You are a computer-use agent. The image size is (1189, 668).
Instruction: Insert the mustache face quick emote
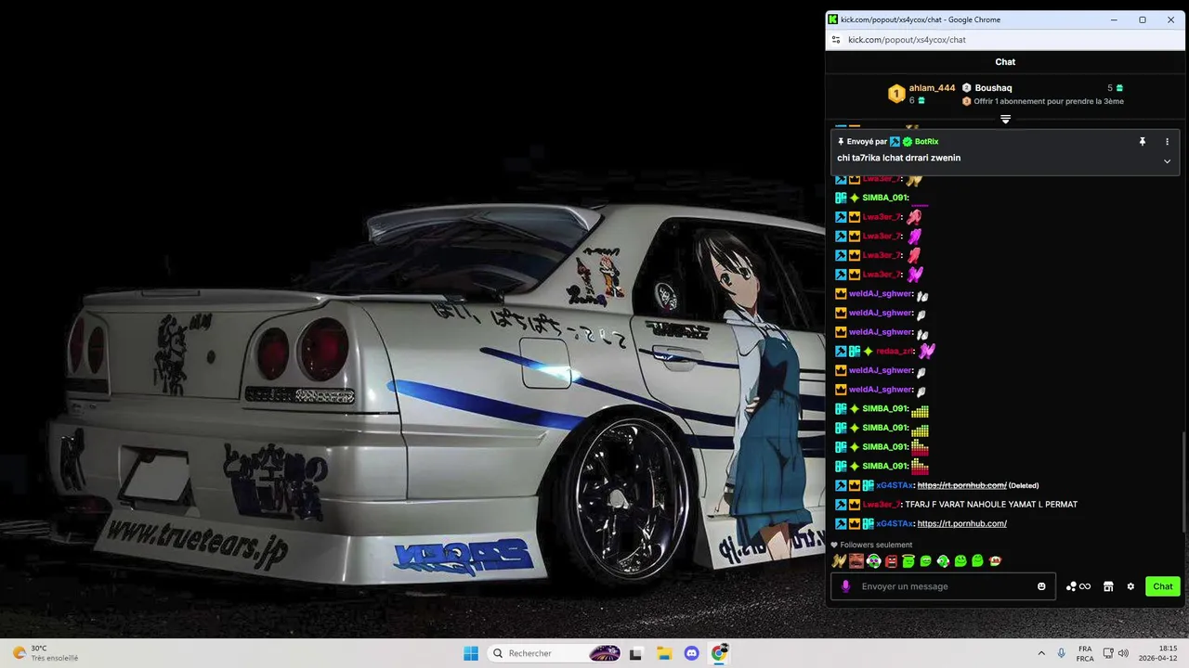coord(856,561)
